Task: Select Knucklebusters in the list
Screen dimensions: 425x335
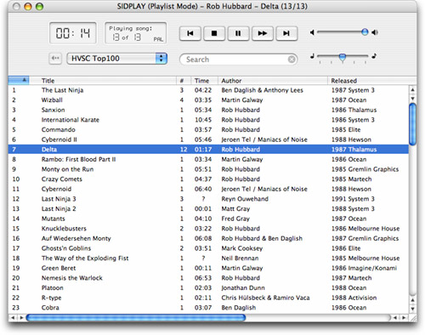Action: [x=208, y=229]
